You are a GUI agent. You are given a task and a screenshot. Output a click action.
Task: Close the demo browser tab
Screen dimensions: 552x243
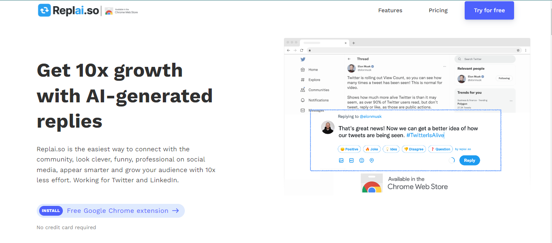pyautogui.click(x=346, y=43)
